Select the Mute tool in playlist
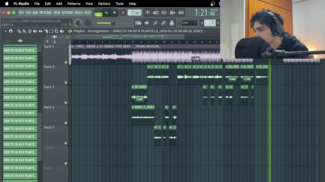Image resolution: width=325 pixels, height=182 pixels. point(35,31)
